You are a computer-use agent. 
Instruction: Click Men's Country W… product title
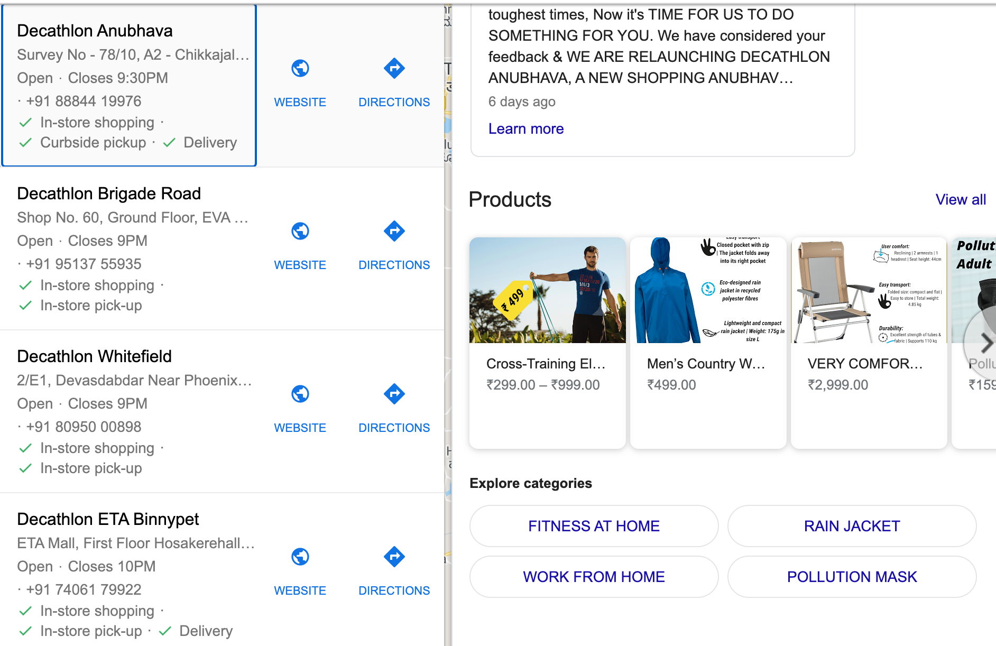[x=706, y=364]
